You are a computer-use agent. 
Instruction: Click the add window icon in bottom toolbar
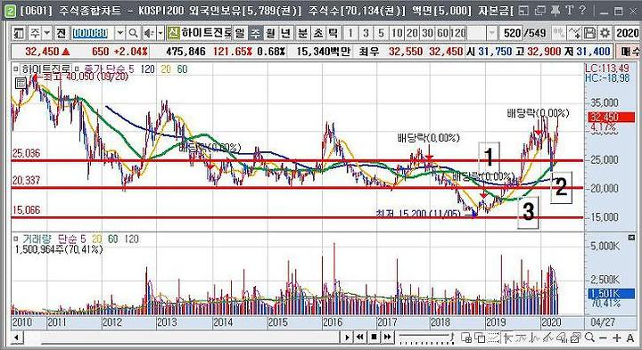click(466, 338)
